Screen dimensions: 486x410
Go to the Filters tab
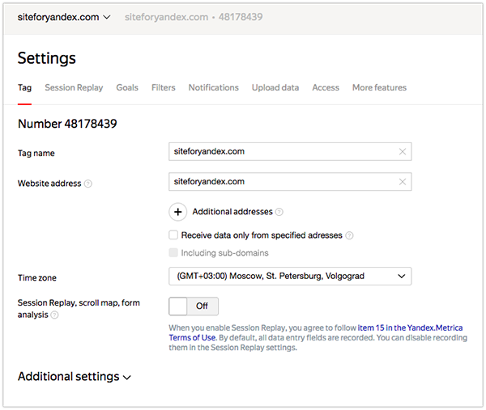163,87
